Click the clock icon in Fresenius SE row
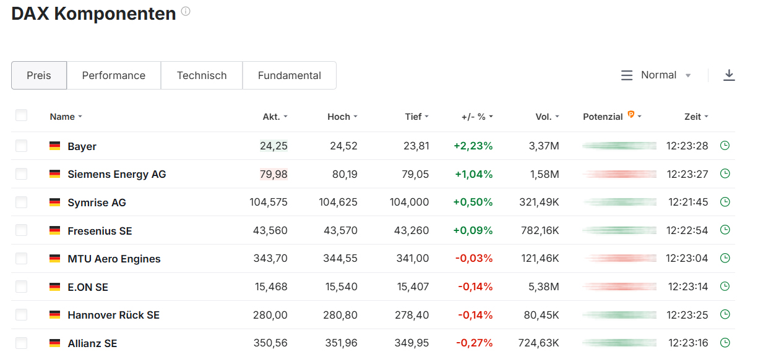 pyautogui.click(x=725, y=230)
